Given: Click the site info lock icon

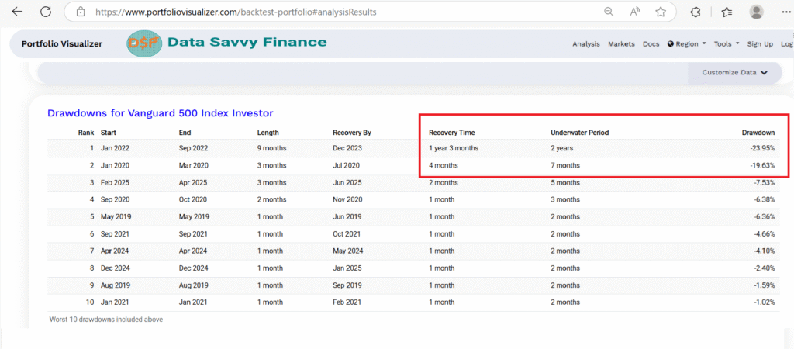Looking at the screenshot, I should coord(81,12).
